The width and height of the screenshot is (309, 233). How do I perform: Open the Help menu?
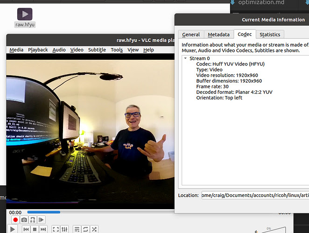tap(148, 49)
